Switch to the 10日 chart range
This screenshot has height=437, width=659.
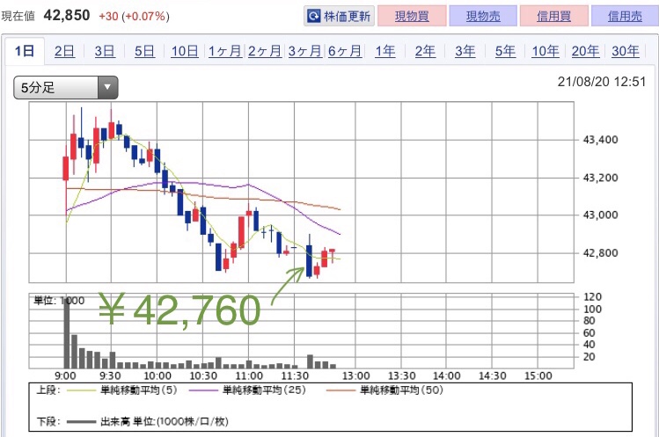(185, 51)
